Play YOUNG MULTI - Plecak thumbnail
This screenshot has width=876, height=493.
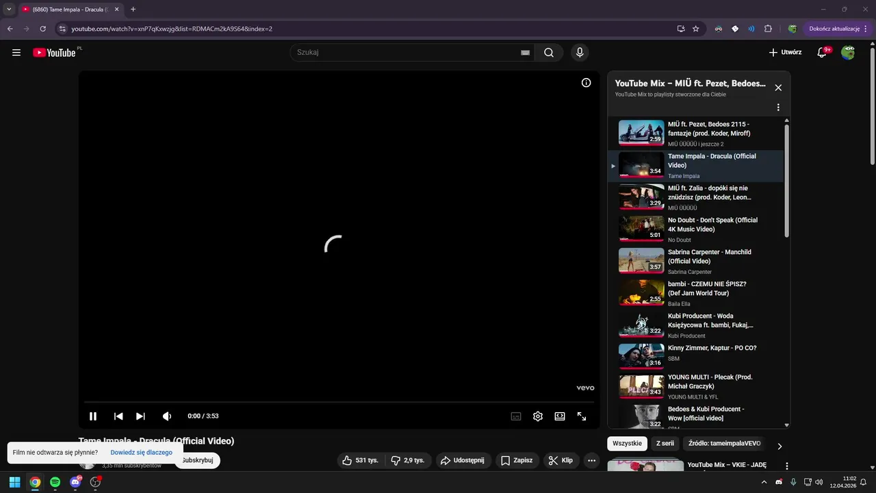(641, 386)
